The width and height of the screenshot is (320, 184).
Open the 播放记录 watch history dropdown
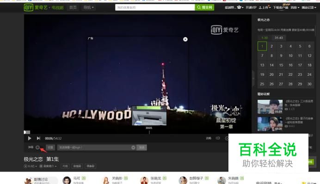click(309, 7)
